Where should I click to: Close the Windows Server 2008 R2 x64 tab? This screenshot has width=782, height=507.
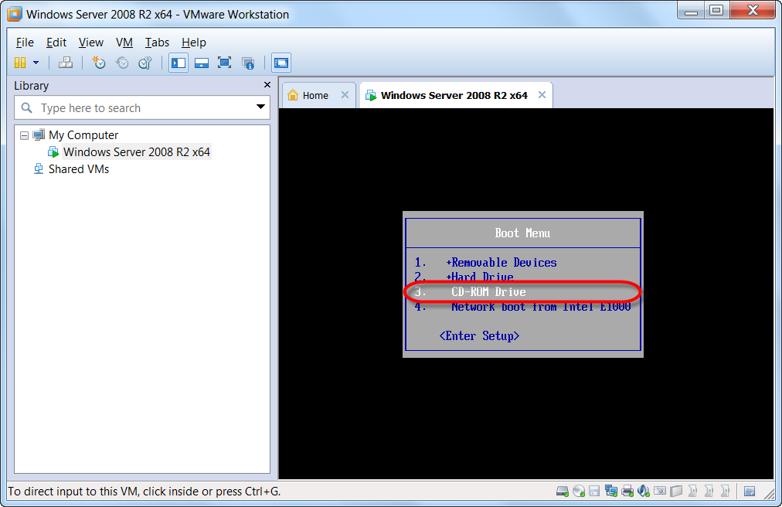click(x=542, y=95)
